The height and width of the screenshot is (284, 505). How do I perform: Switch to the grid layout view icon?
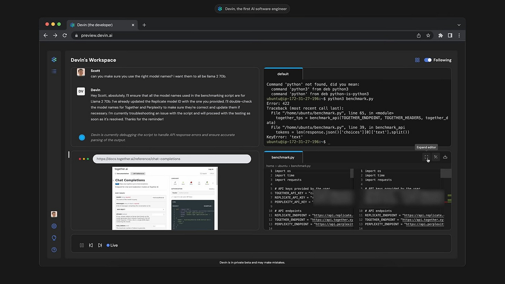(x=417, y=60)
